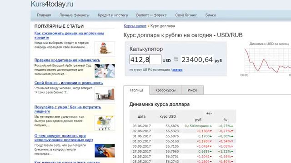291x163 pixels.
Task: Click the payment card thumbnail
Action: tap(105, 151)
